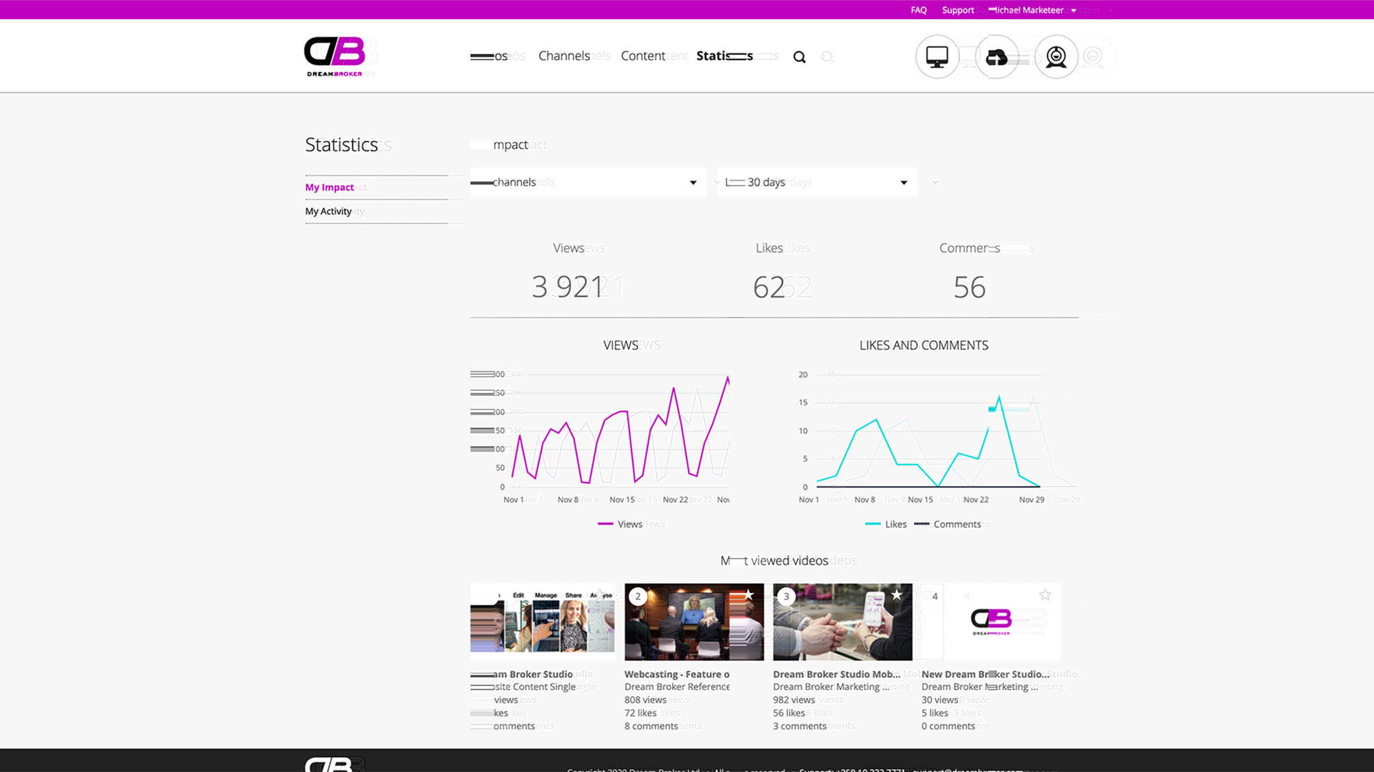This screenshot has height=772, width=1374.
Task: Toggle the starred status on Dream Broker Studio Mob video
Action: [896, 595]
